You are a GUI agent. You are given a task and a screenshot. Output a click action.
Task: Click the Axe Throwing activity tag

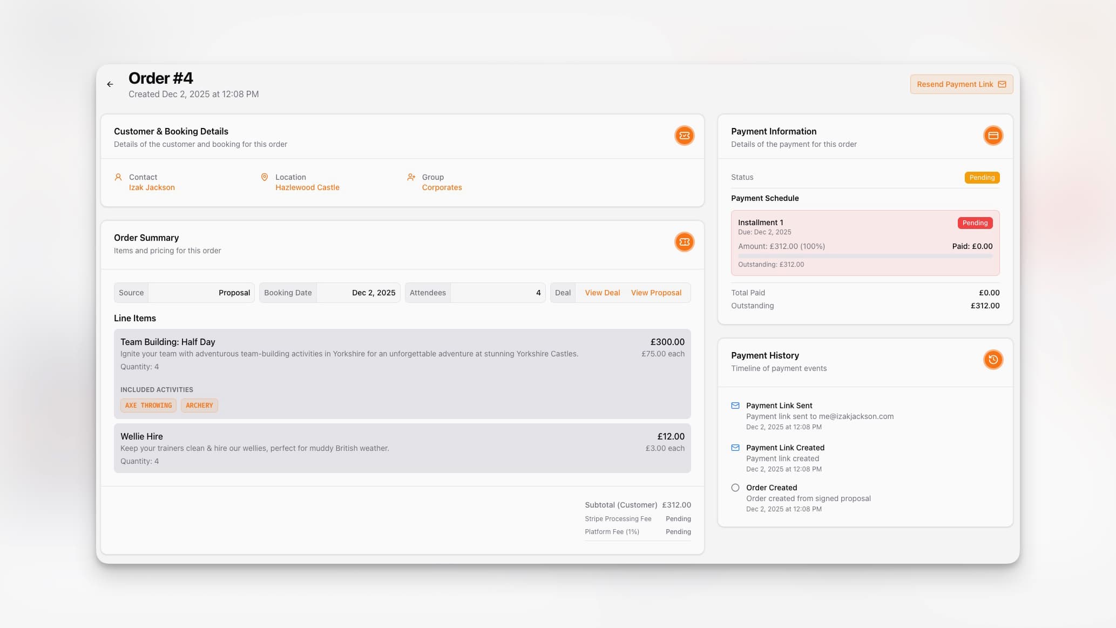(148, 406)
